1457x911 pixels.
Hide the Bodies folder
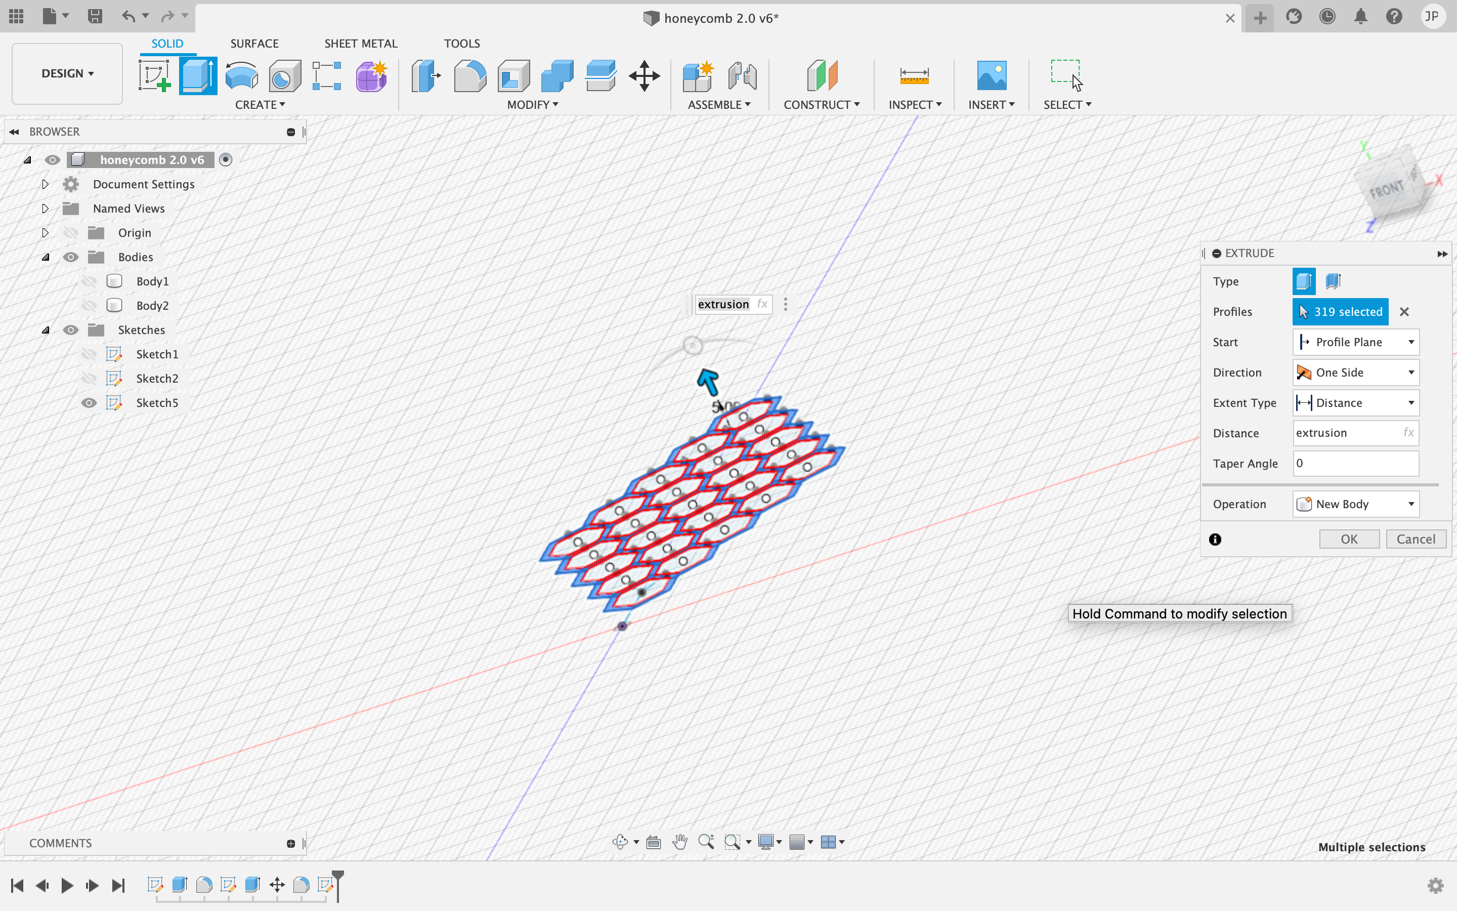click(70, 257)
